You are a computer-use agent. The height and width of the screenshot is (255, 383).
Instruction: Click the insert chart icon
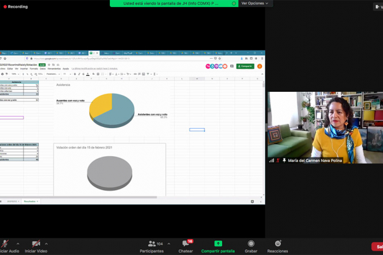pos(144,74)
